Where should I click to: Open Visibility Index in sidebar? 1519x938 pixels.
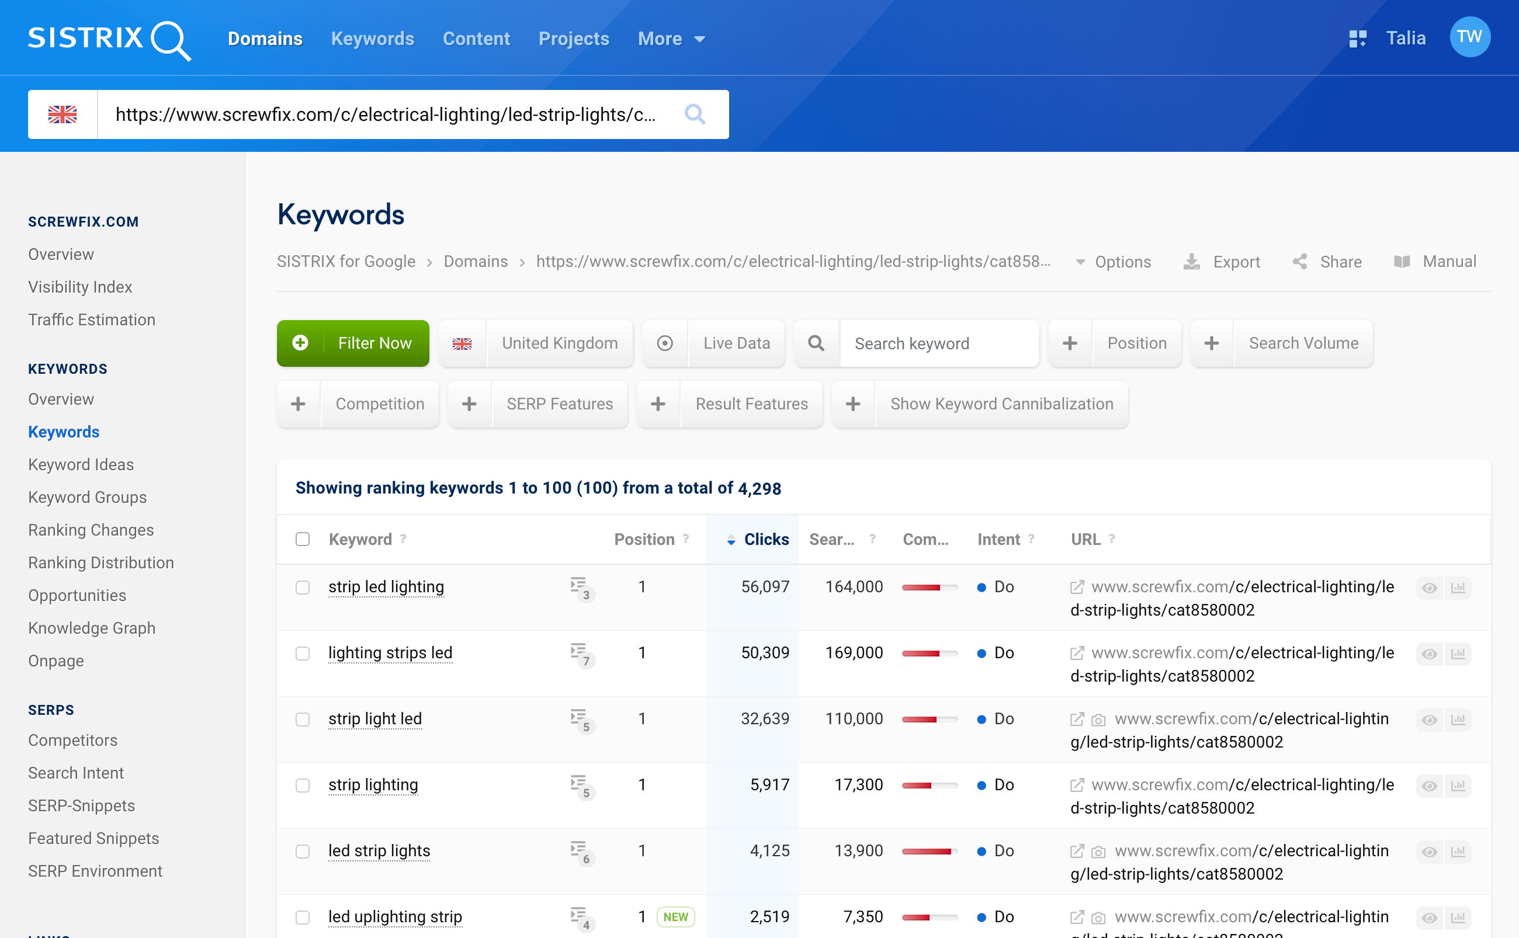click(x=80, y=287)
